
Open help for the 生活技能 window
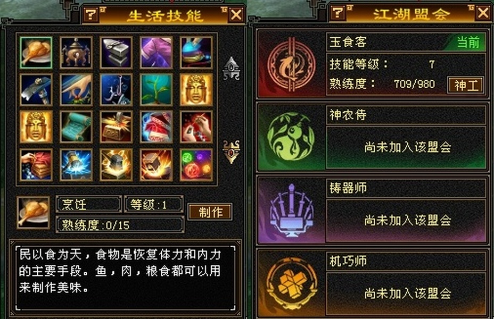91,14
